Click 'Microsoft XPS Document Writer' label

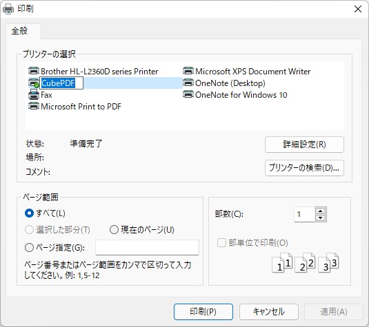(x=252, y=71)
